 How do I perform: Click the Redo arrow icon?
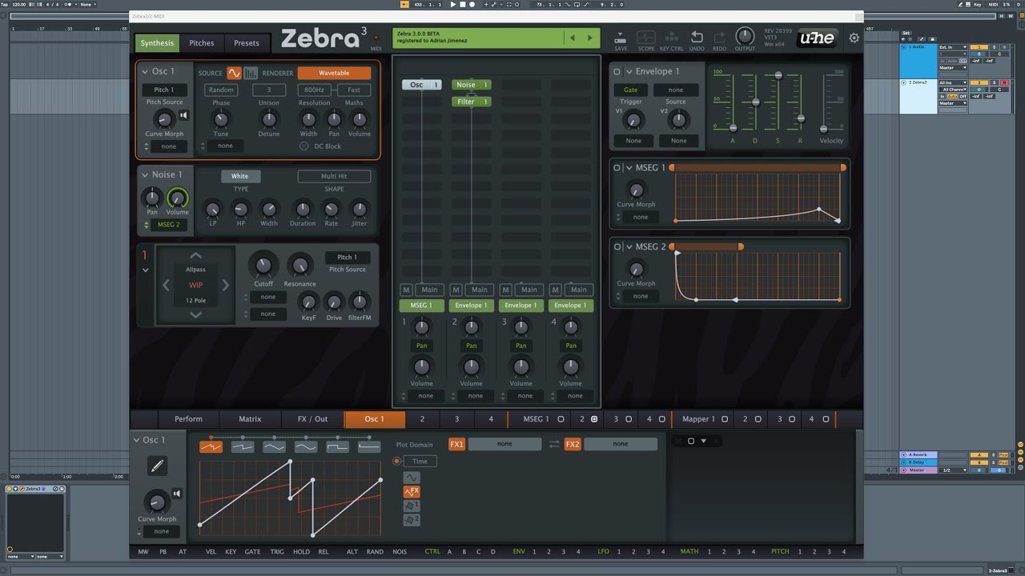click(x=719, y=38)
